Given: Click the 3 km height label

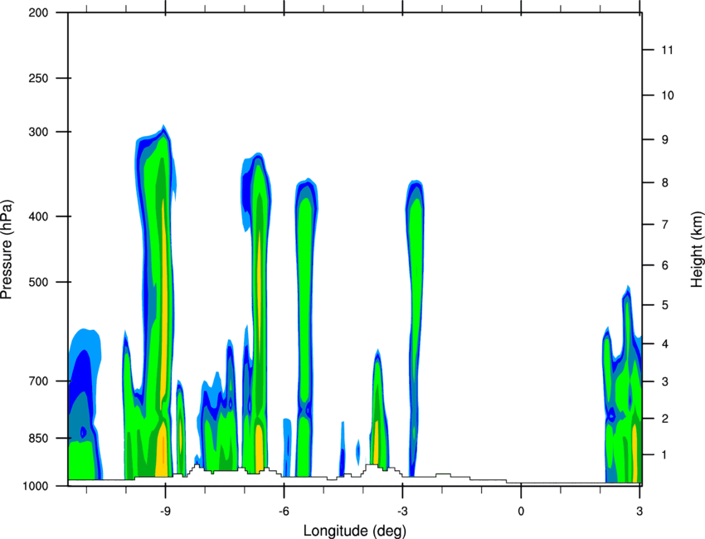Looking at the screenshot, I should [664, 381].
